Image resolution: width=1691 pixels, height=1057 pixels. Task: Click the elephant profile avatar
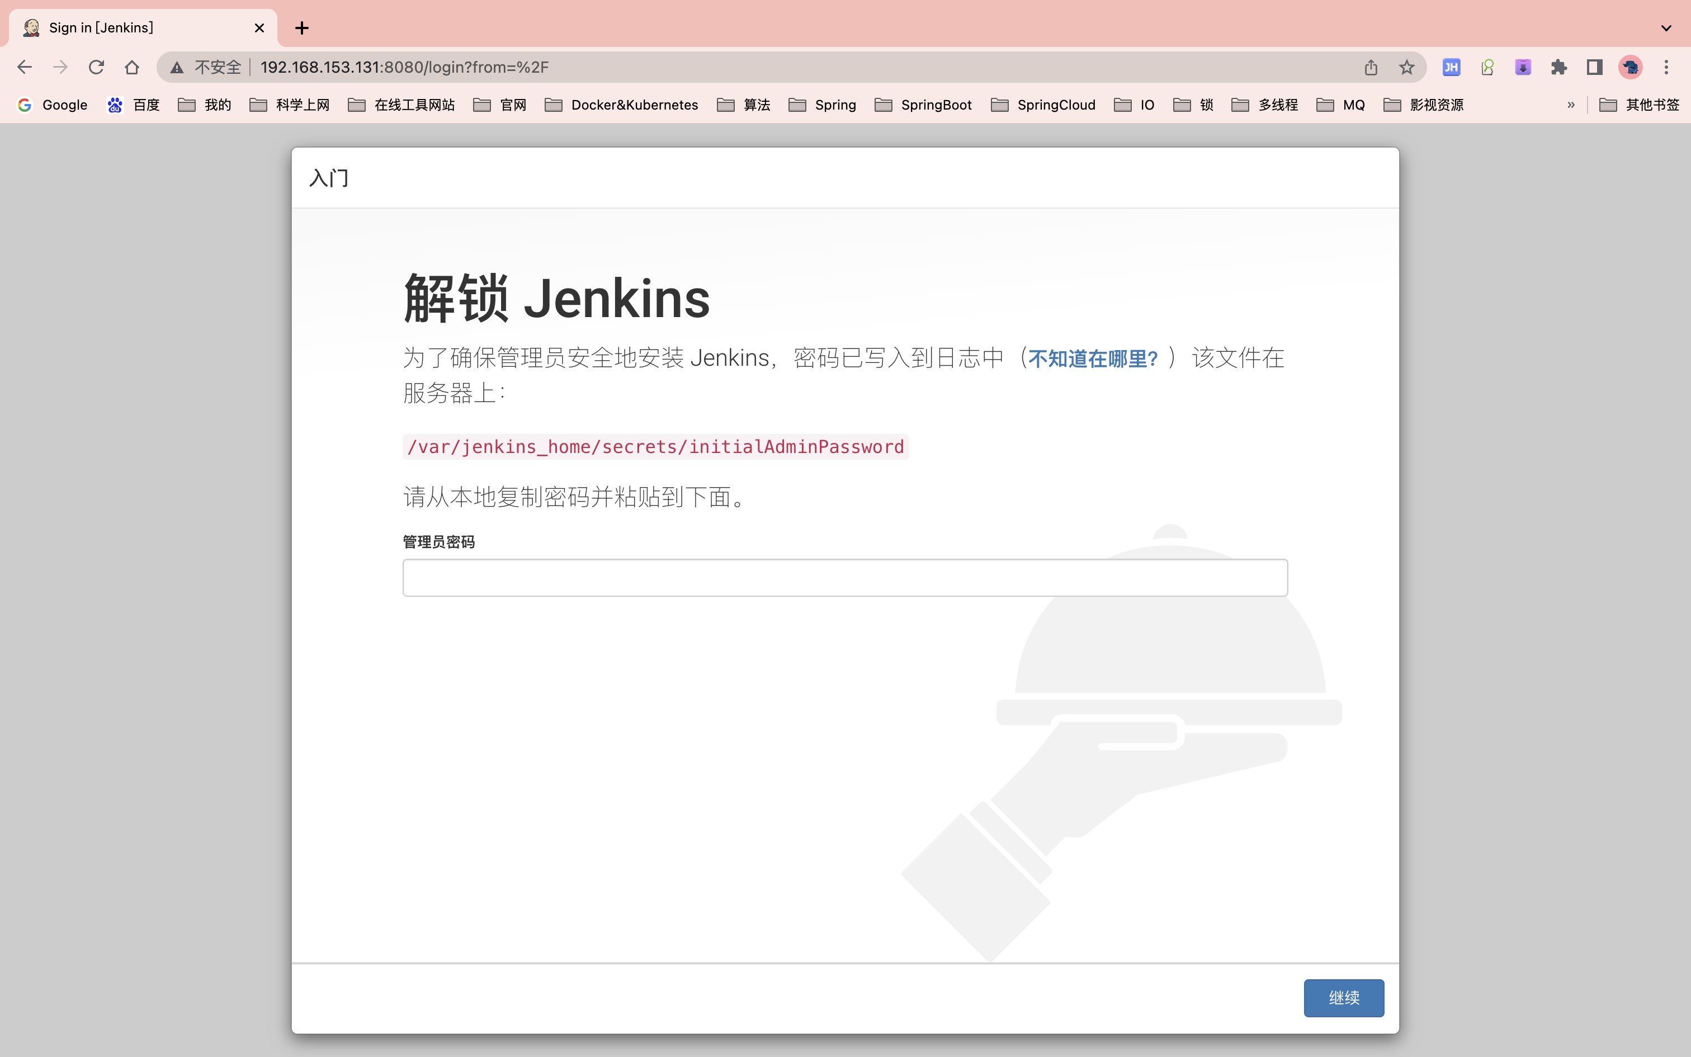tap(1631, 67)
